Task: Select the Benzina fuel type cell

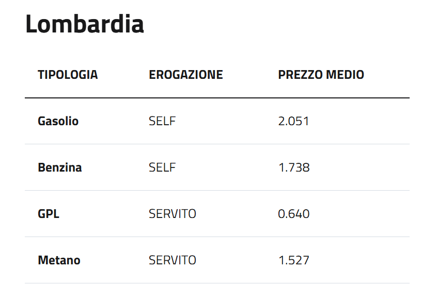Action: click(x=59, y=167)
